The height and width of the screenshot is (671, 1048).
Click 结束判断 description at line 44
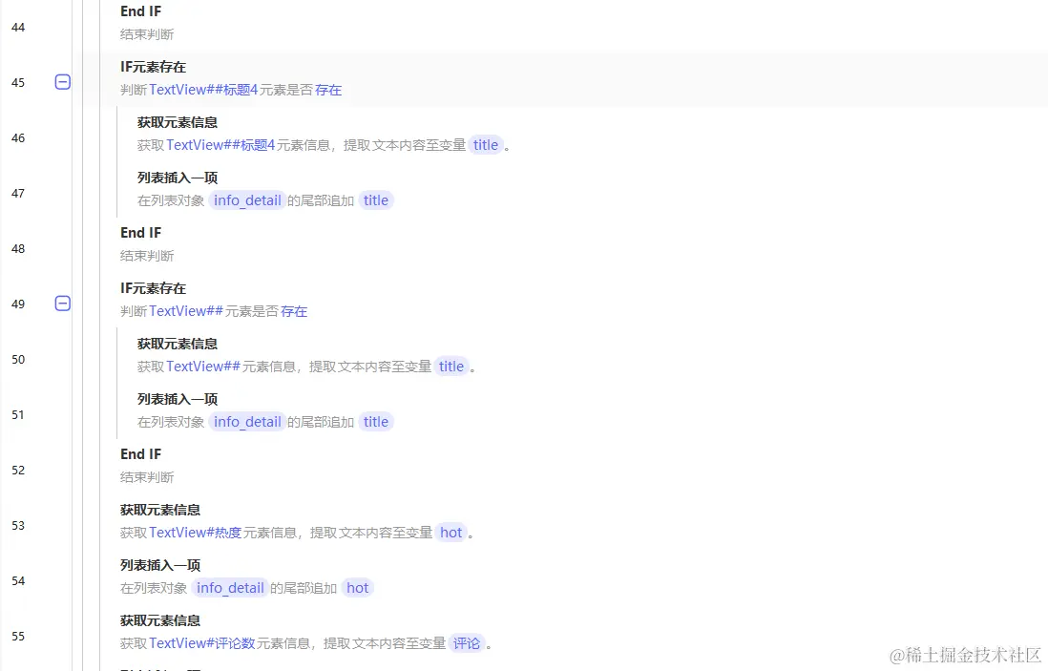(147, 34)
